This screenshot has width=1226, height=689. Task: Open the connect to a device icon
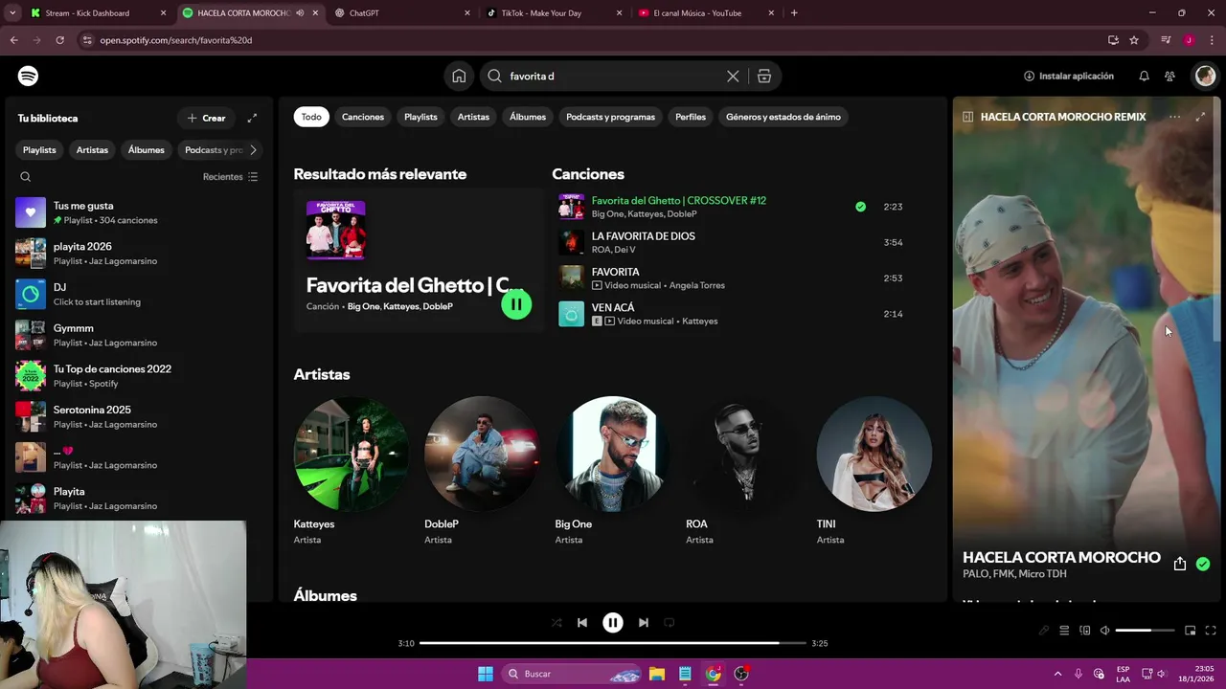click(x=1085, y=631)
